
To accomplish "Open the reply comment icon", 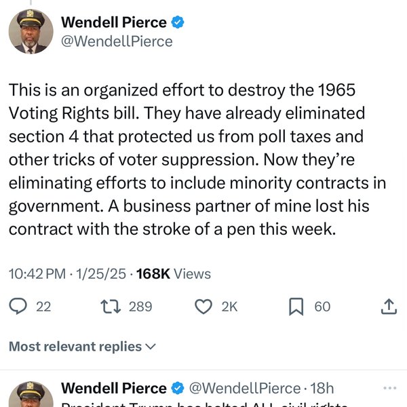I will 18,307.
